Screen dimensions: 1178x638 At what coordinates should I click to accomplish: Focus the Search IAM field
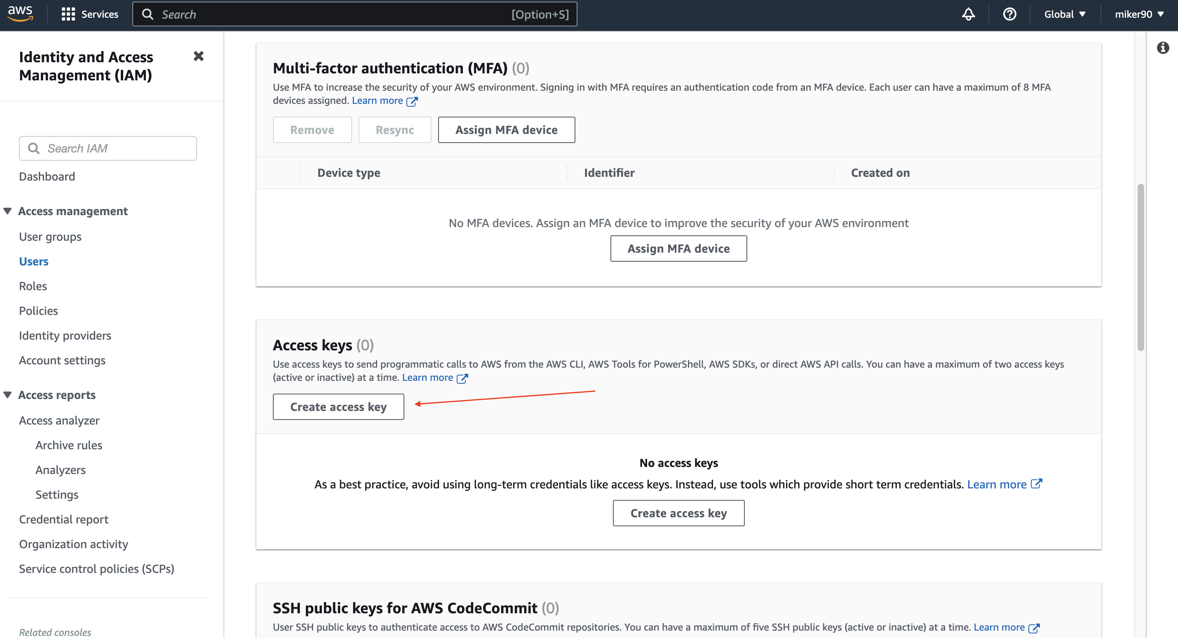click(x=108, y=148)
